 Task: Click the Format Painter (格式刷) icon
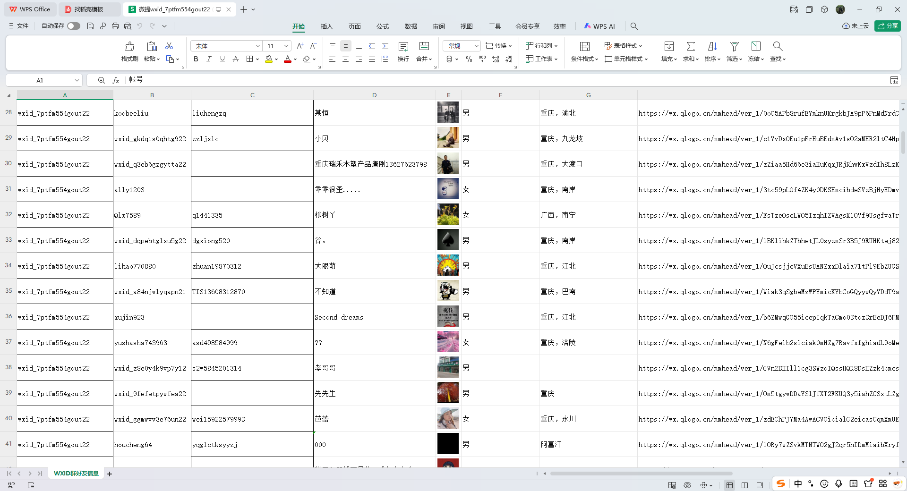(129, 46)
